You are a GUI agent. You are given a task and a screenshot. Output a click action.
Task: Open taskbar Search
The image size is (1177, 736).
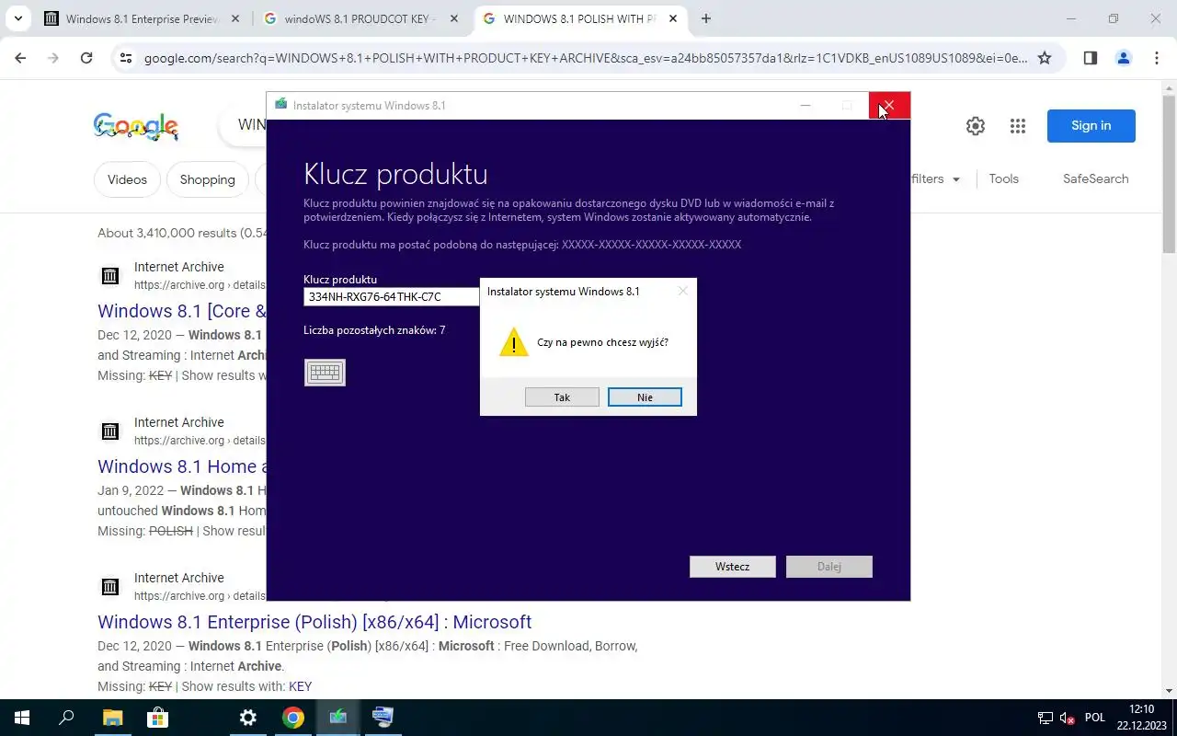coord(66,718)
